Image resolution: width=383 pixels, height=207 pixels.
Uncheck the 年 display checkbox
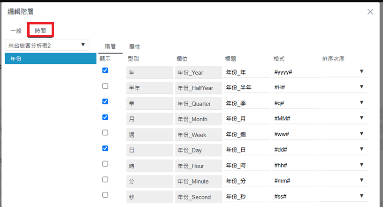tap(105, 70)
